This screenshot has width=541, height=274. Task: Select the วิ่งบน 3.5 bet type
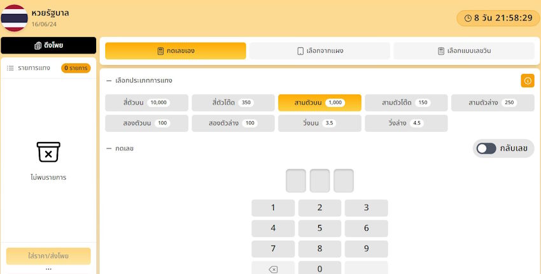320,123
